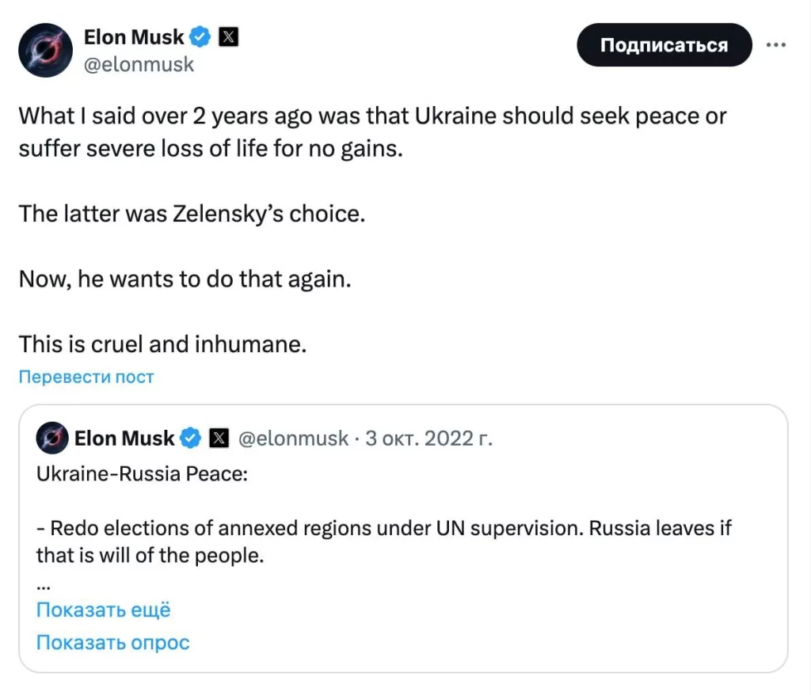Select the tweet text about Zelensky's choice
Viewport: 811px width, 695px height.
[x=190, y=213]
